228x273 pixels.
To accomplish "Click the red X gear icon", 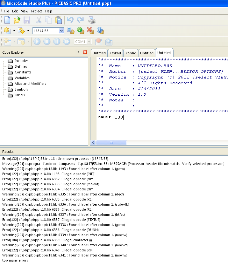I will (x=90, y=31).
